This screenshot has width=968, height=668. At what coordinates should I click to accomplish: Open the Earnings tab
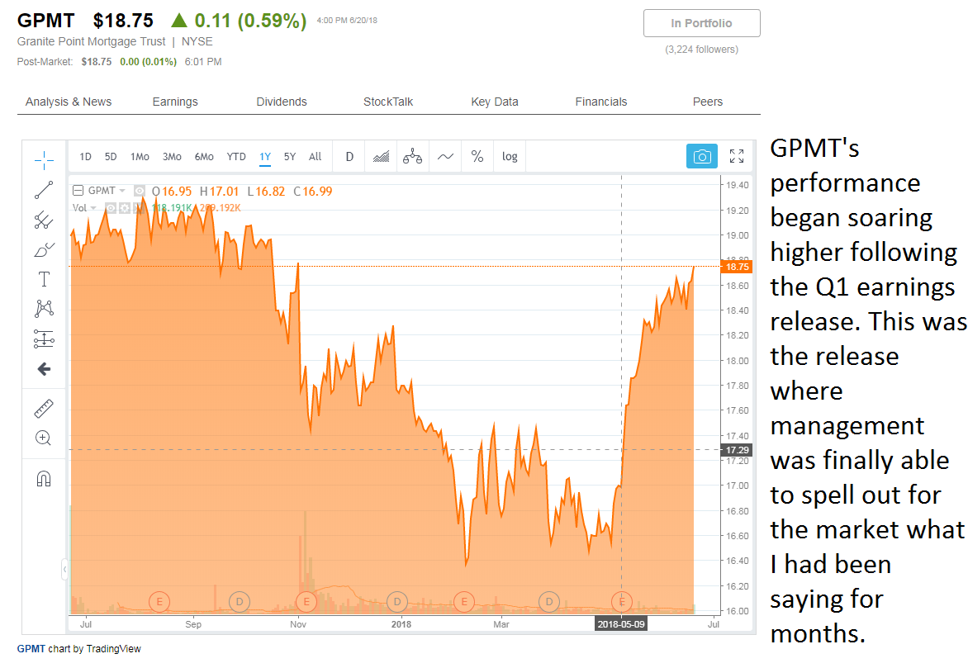[175, 102]
